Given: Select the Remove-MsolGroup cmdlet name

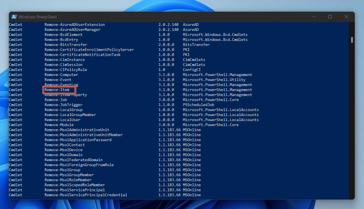Looking at the screenshot, I should tap(63, 170).
